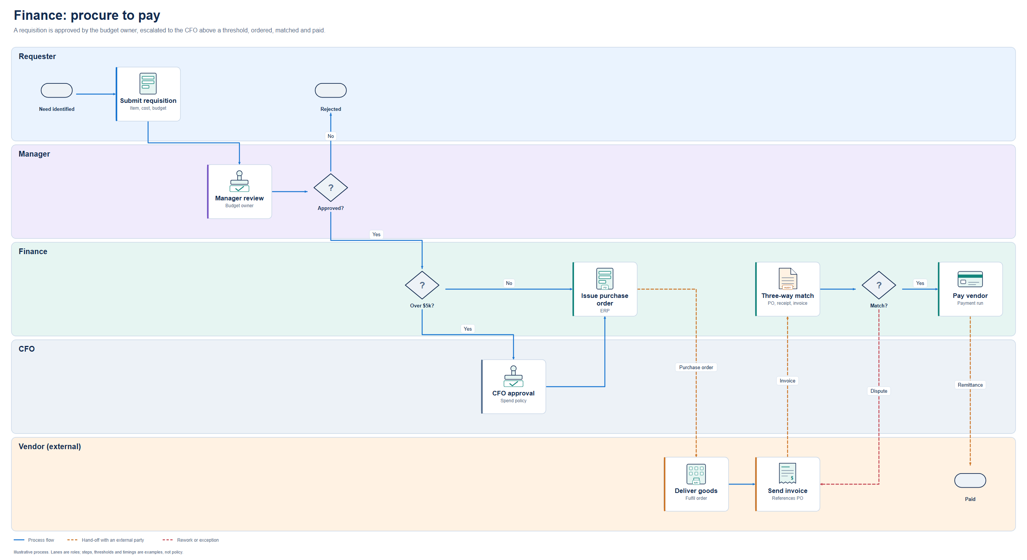Click the No label above Approved? diamond
The image size is (1027, 560).
[x=330, y=136]
